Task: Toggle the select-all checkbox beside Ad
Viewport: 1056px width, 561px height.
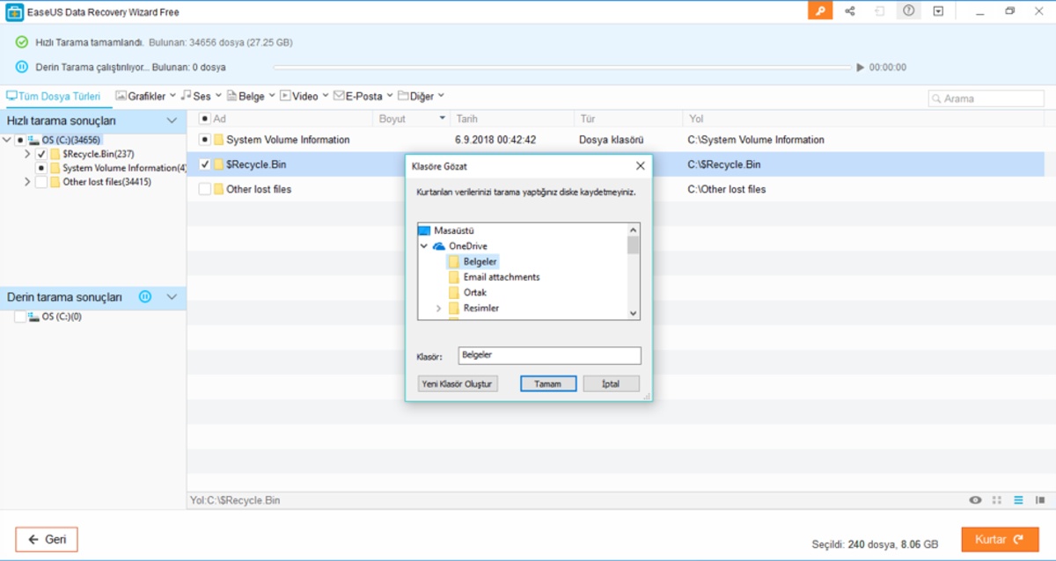Action: point(205,119)
